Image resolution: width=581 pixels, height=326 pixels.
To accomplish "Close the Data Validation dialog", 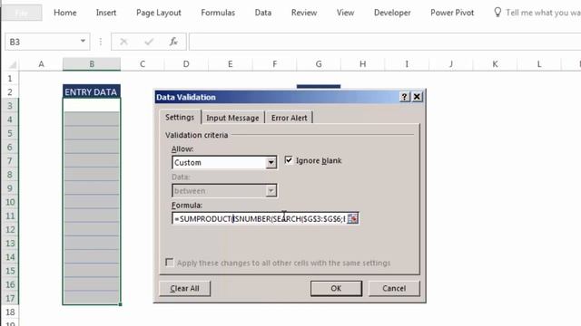I will pyautogui.click(x=417, y=97).
